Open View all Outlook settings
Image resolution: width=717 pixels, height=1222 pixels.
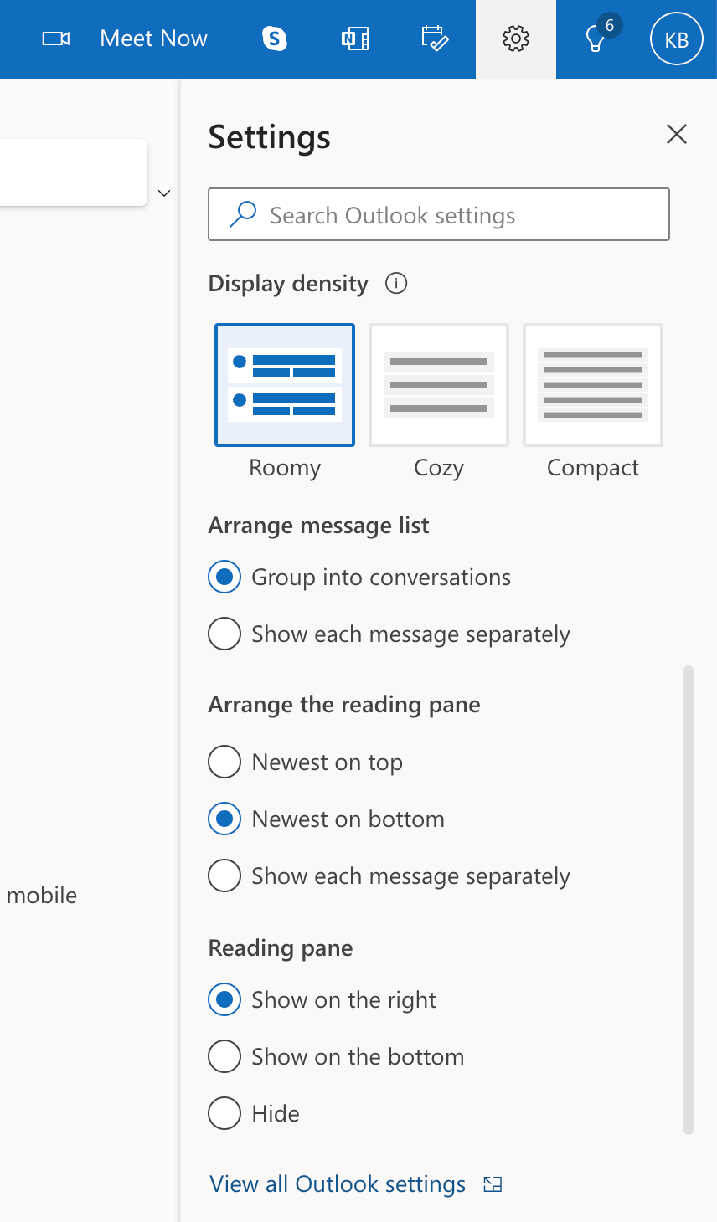(x=337, y=1183)
